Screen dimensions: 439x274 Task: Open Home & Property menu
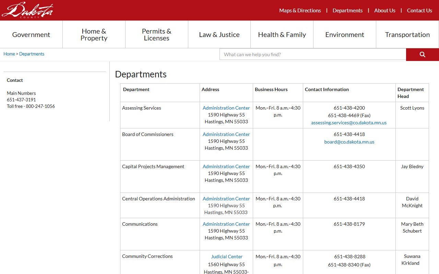(94, 35)
